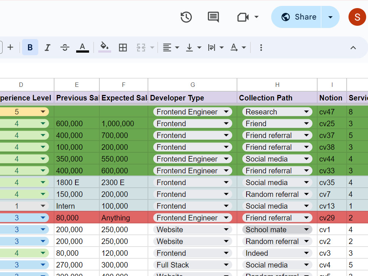The image size is (368, 276).
Task: Open the fill color picker
Action: click(x=105, y=47)
